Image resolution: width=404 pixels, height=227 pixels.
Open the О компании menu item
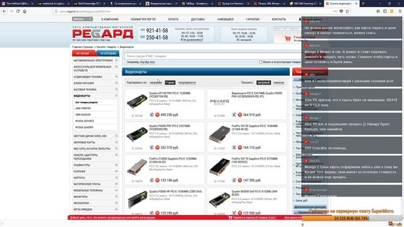point(110,20)
